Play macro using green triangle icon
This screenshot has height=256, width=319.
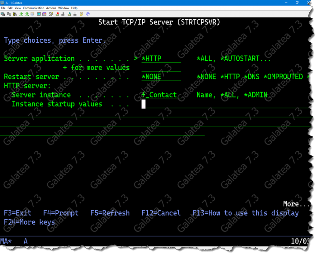click(x=69, y=14)
